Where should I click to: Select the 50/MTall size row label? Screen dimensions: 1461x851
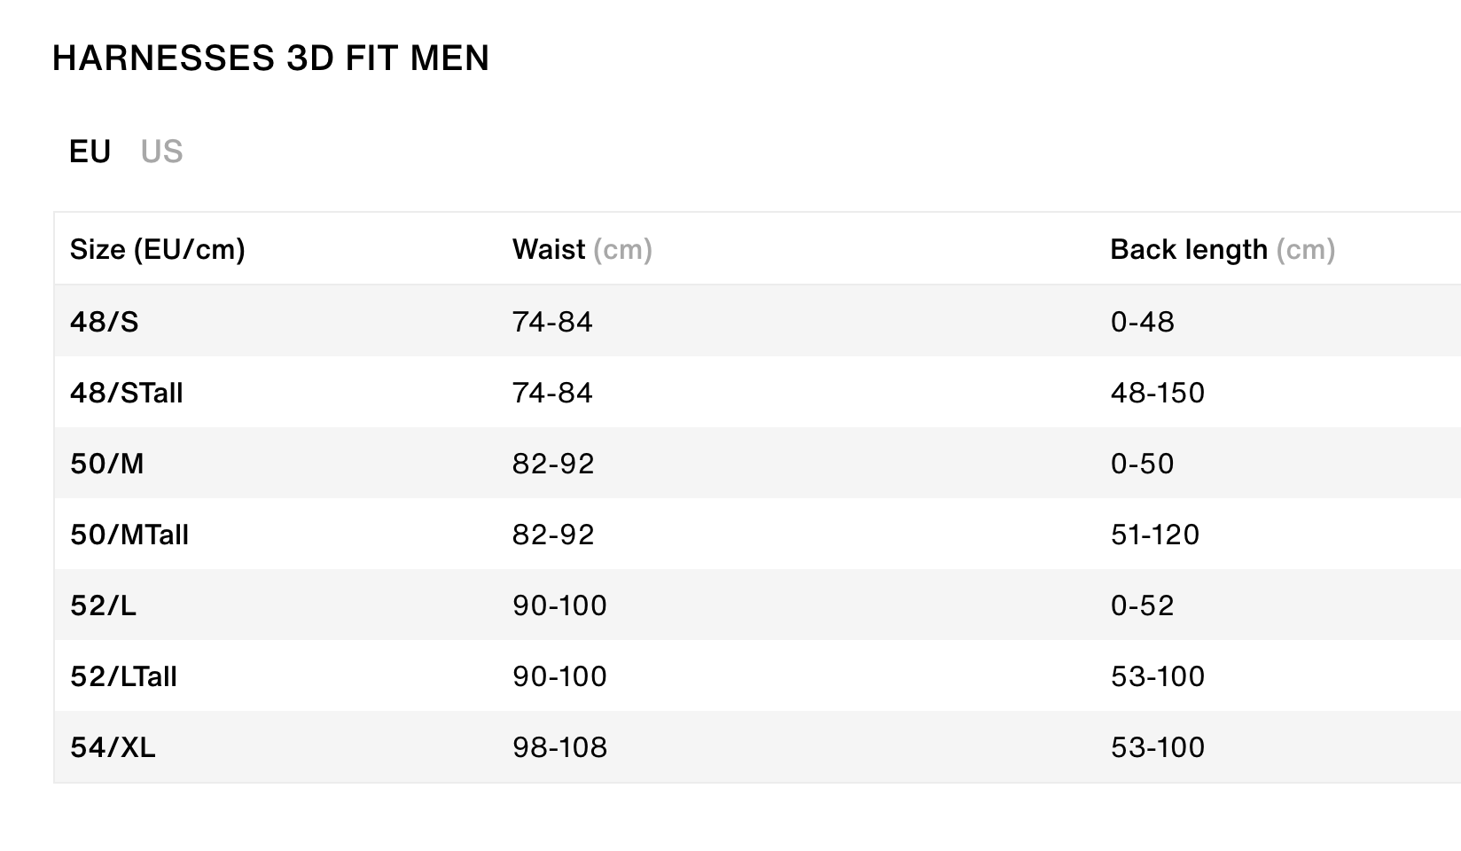[129, 534]
